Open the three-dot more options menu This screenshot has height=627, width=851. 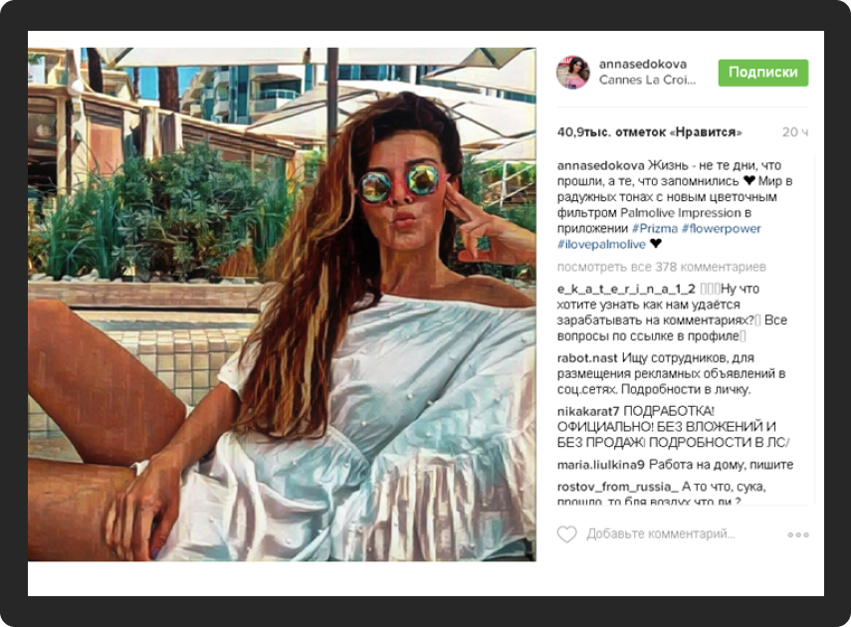click(x=798, y=534)
